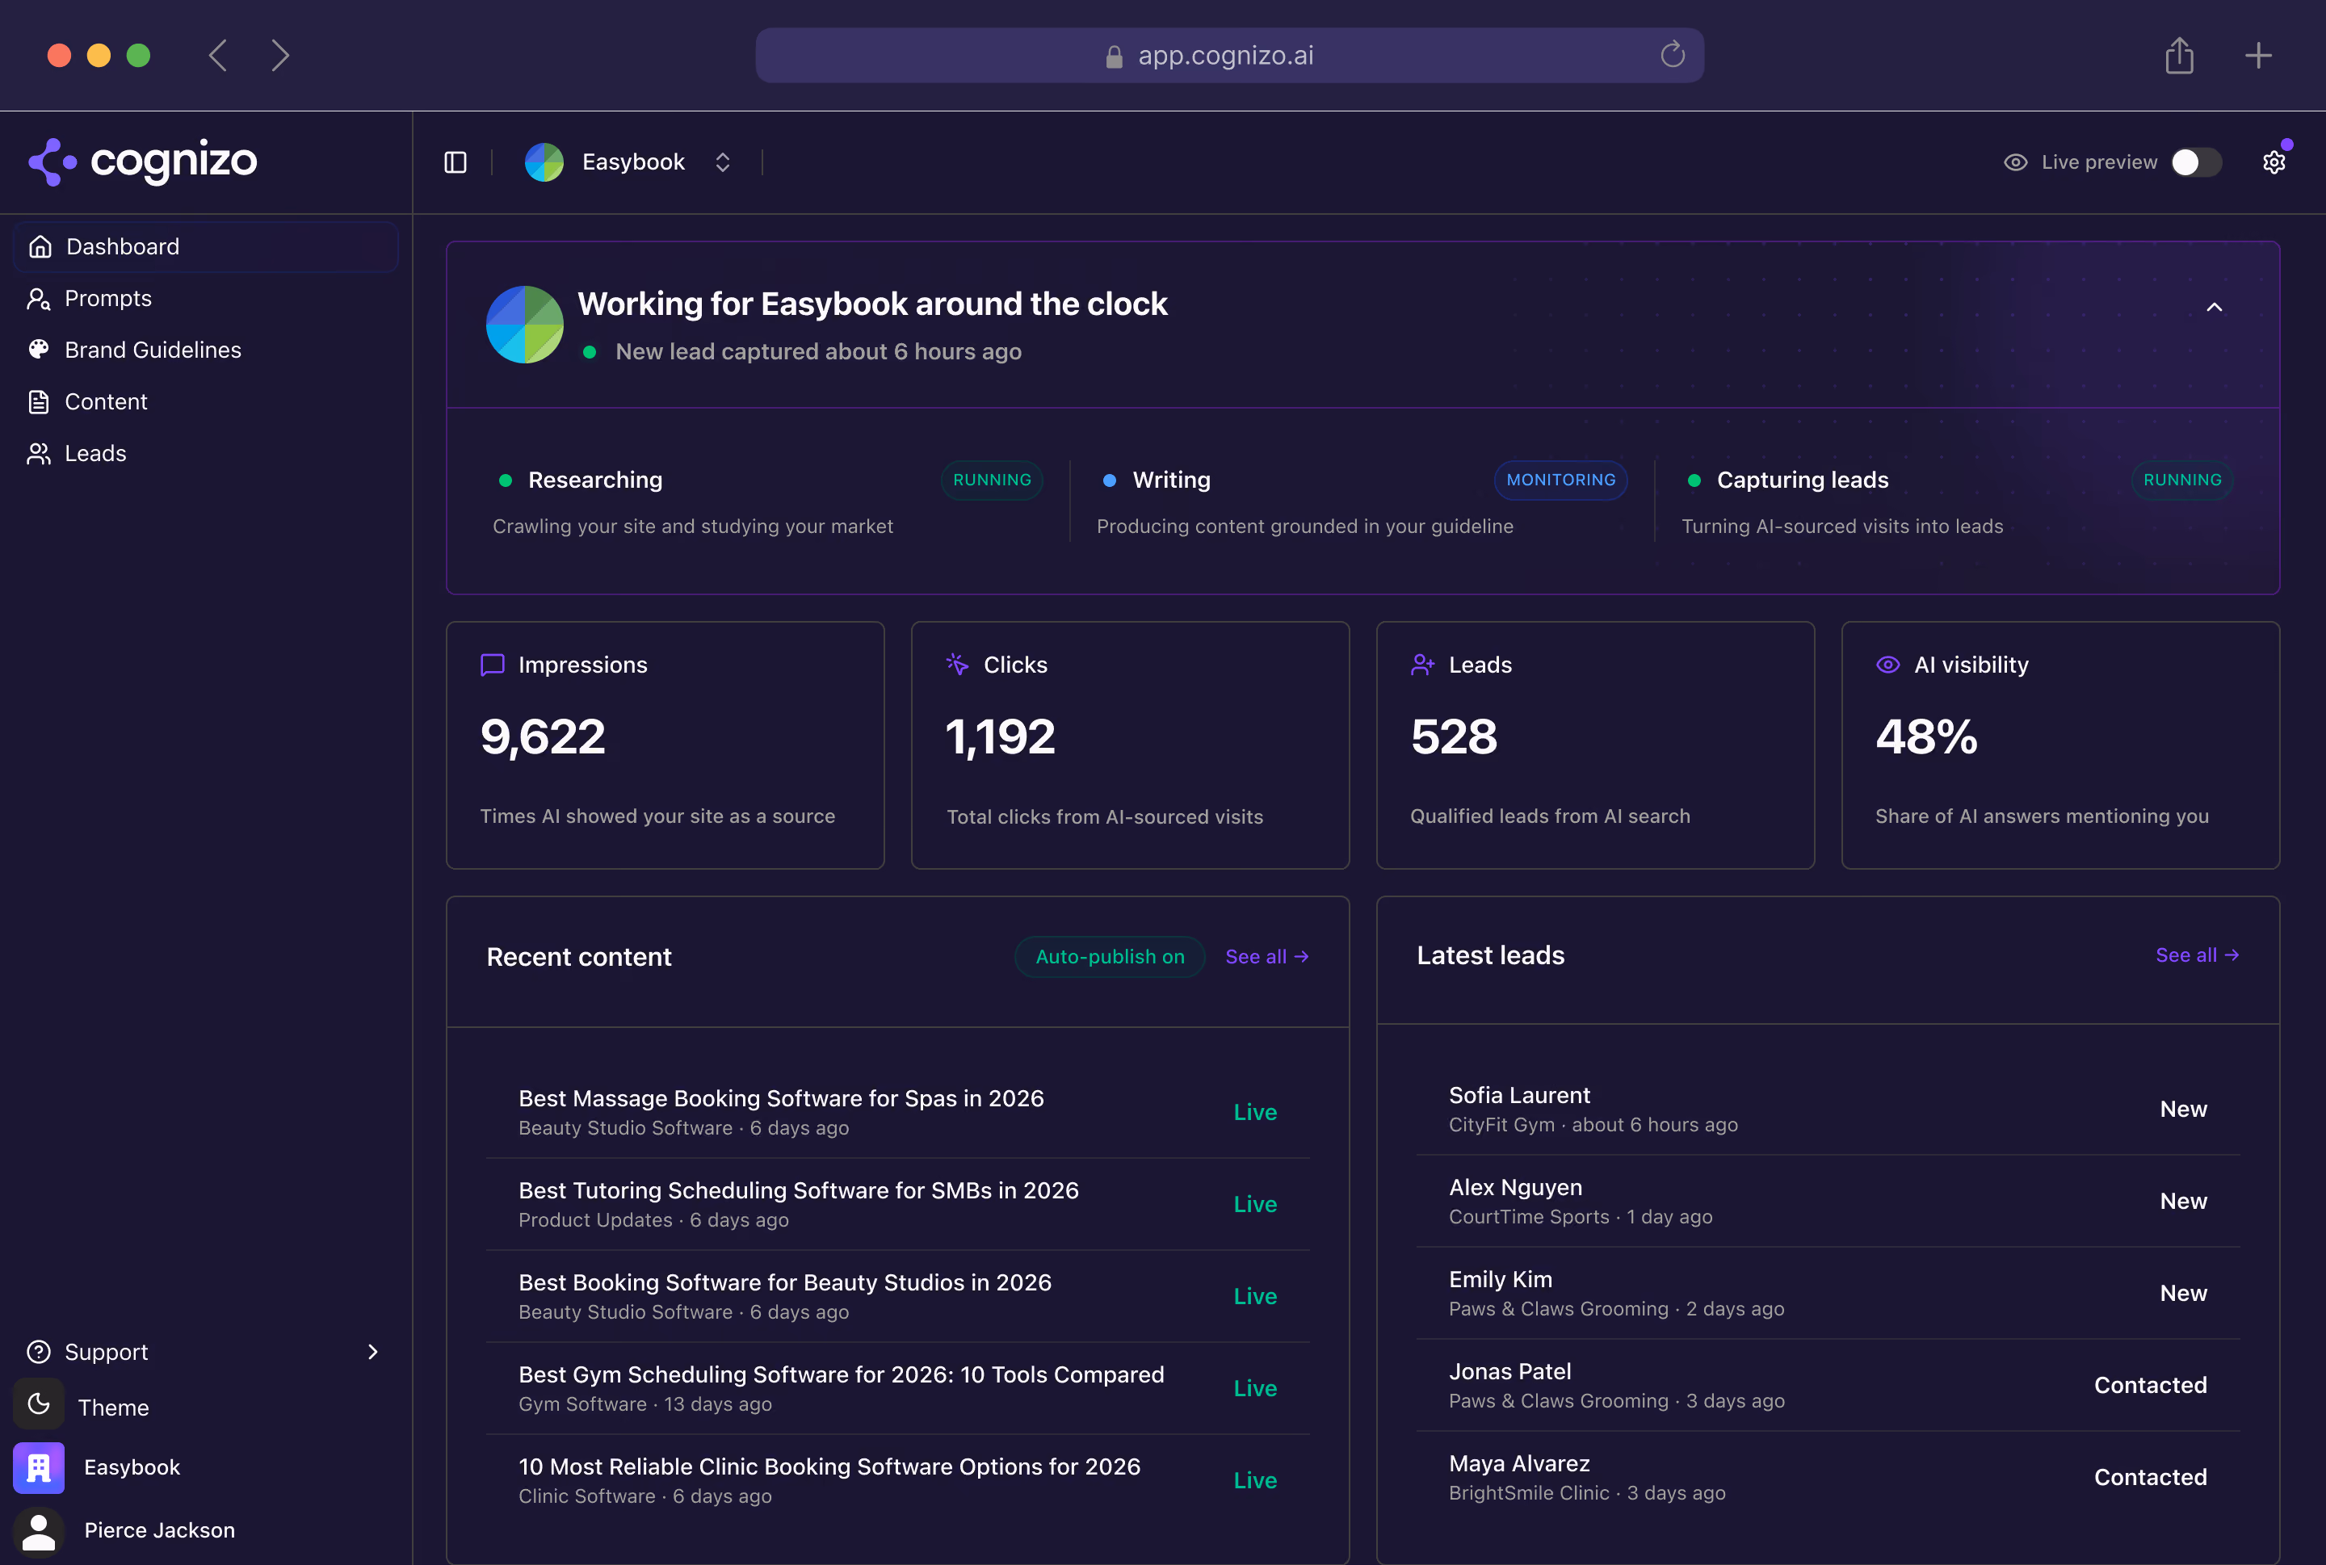Click the large Easybook logo in banner

(525, 325)
